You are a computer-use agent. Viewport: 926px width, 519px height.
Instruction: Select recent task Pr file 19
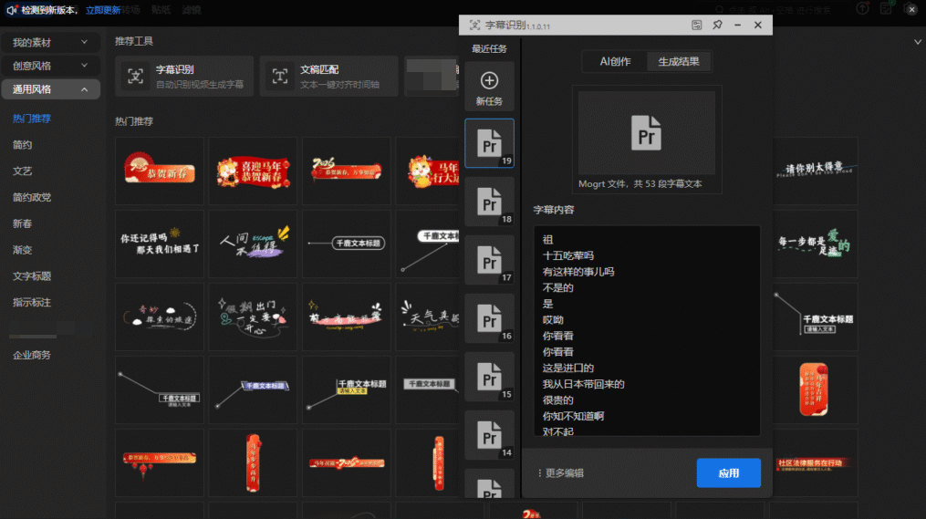(489, 143)
